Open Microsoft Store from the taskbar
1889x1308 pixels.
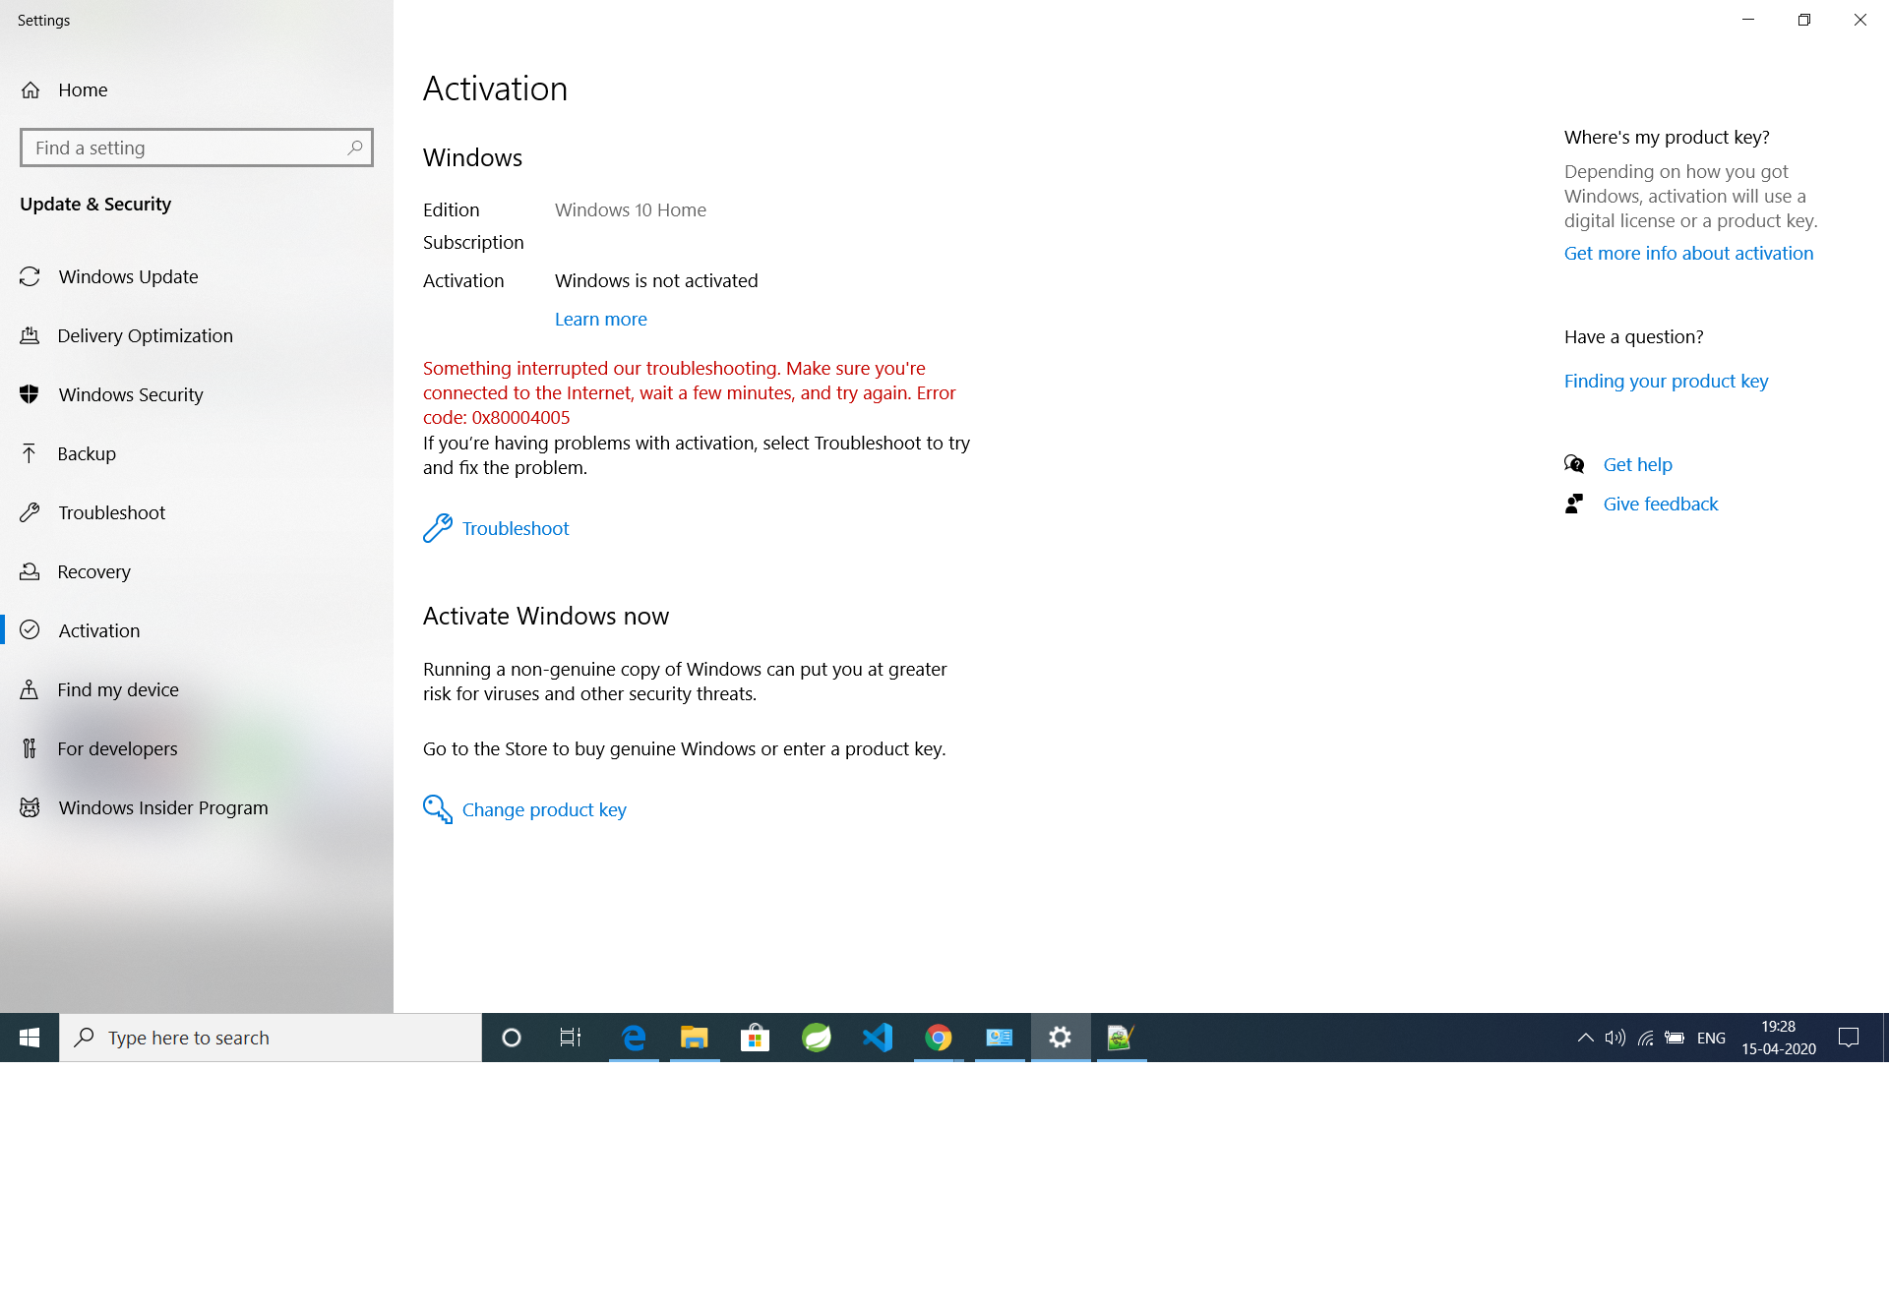point(755,1038)
